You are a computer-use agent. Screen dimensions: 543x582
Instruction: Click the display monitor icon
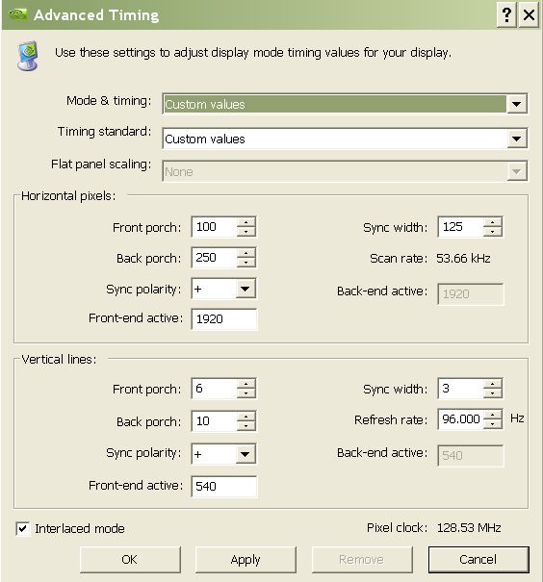click(x=28, y=56)
